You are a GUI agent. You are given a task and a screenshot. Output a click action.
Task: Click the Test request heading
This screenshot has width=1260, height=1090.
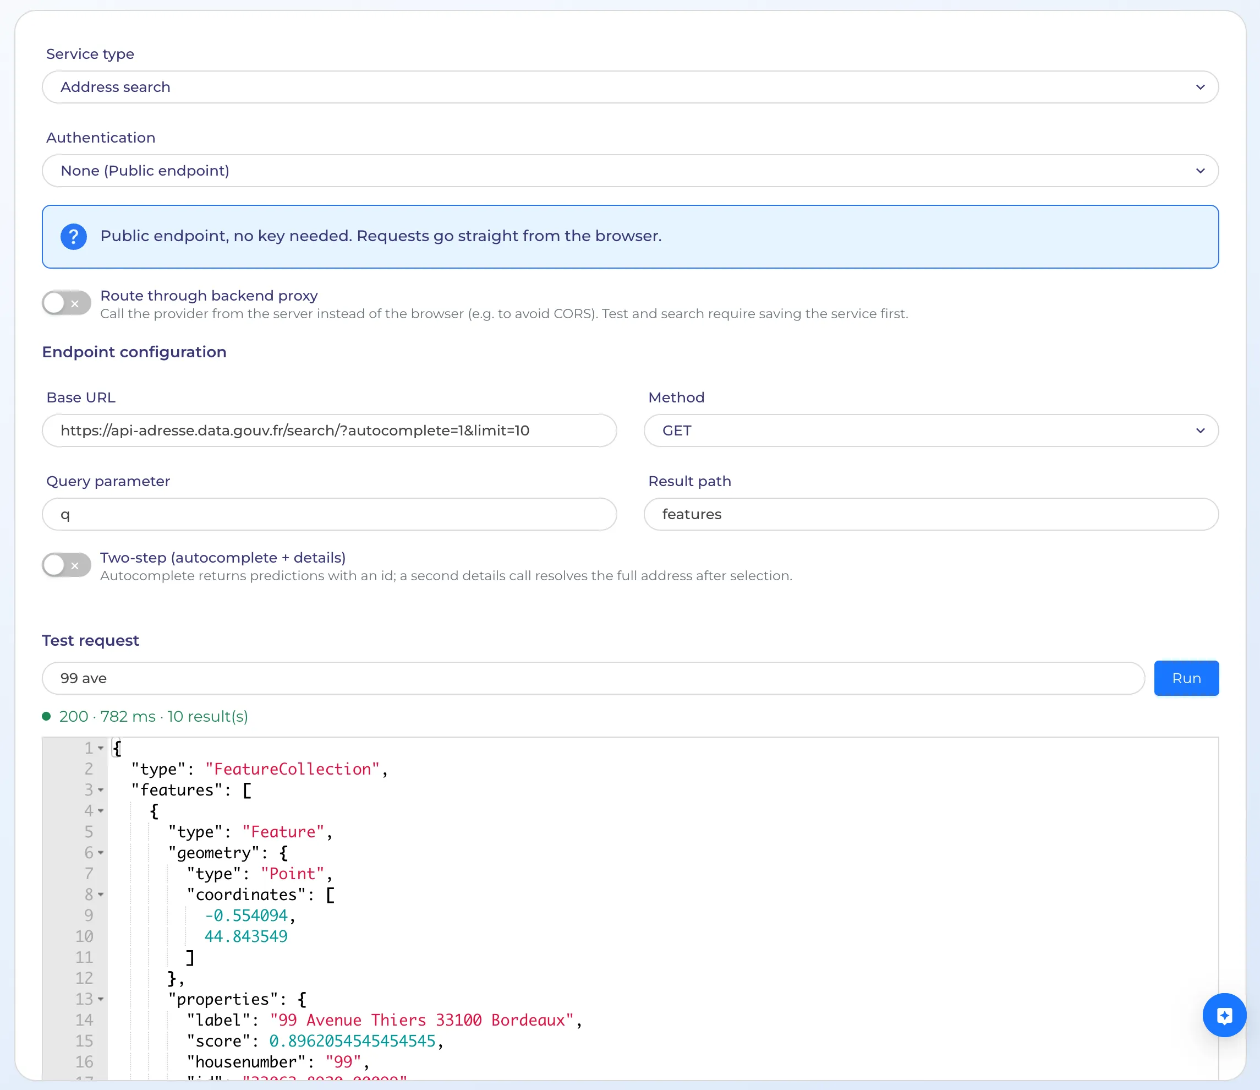pos(90,640)
